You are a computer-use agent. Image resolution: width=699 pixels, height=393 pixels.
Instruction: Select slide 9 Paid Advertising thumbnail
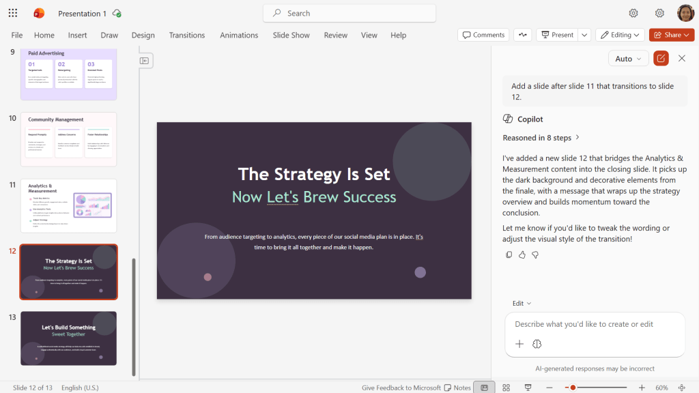coord(69,74)
